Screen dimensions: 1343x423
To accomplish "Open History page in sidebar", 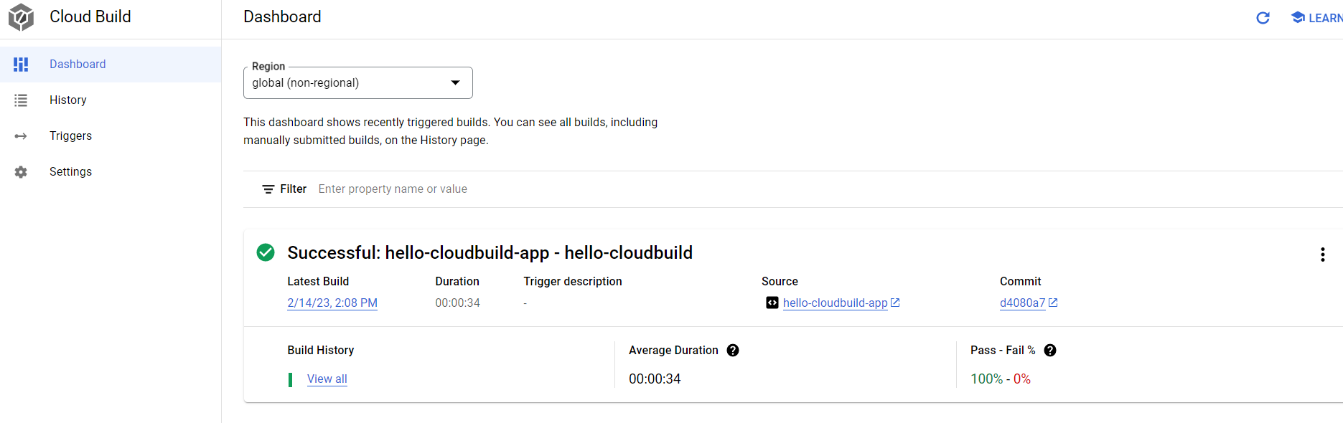I will (111, 100).
